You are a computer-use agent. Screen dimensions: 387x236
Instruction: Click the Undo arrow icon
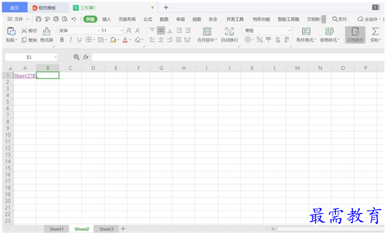coord(73,19)
